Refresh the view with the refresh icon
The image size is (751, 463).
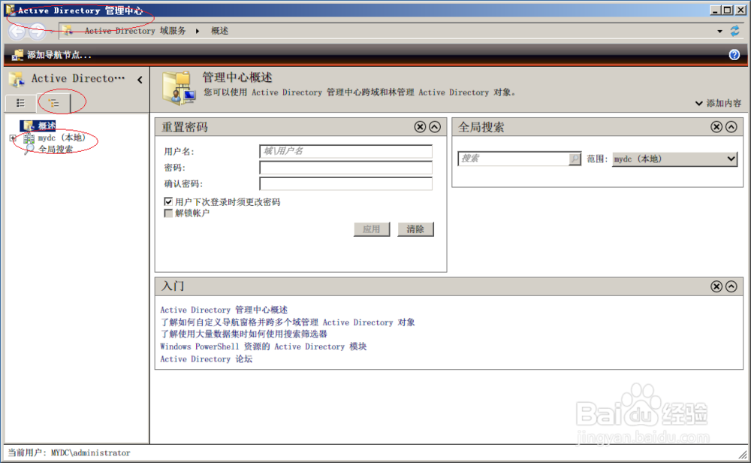click(734, 31)
